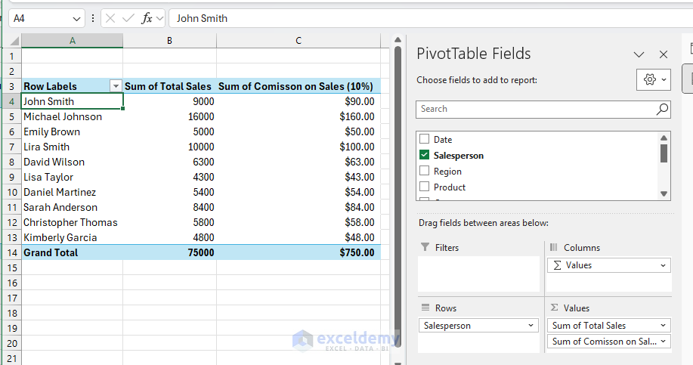Tick the Product field checkbox

425,187
